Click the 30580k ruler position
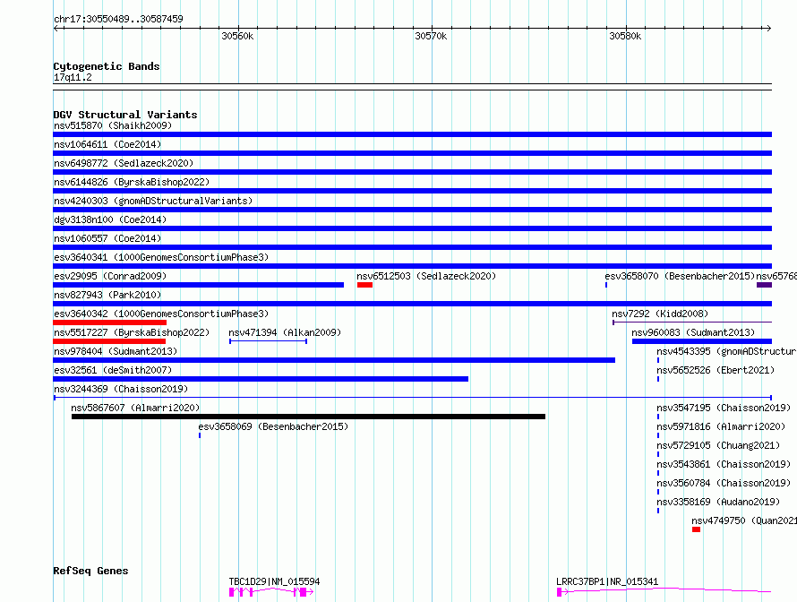Viewport: 797px width, 602px height. coord(625,36)
